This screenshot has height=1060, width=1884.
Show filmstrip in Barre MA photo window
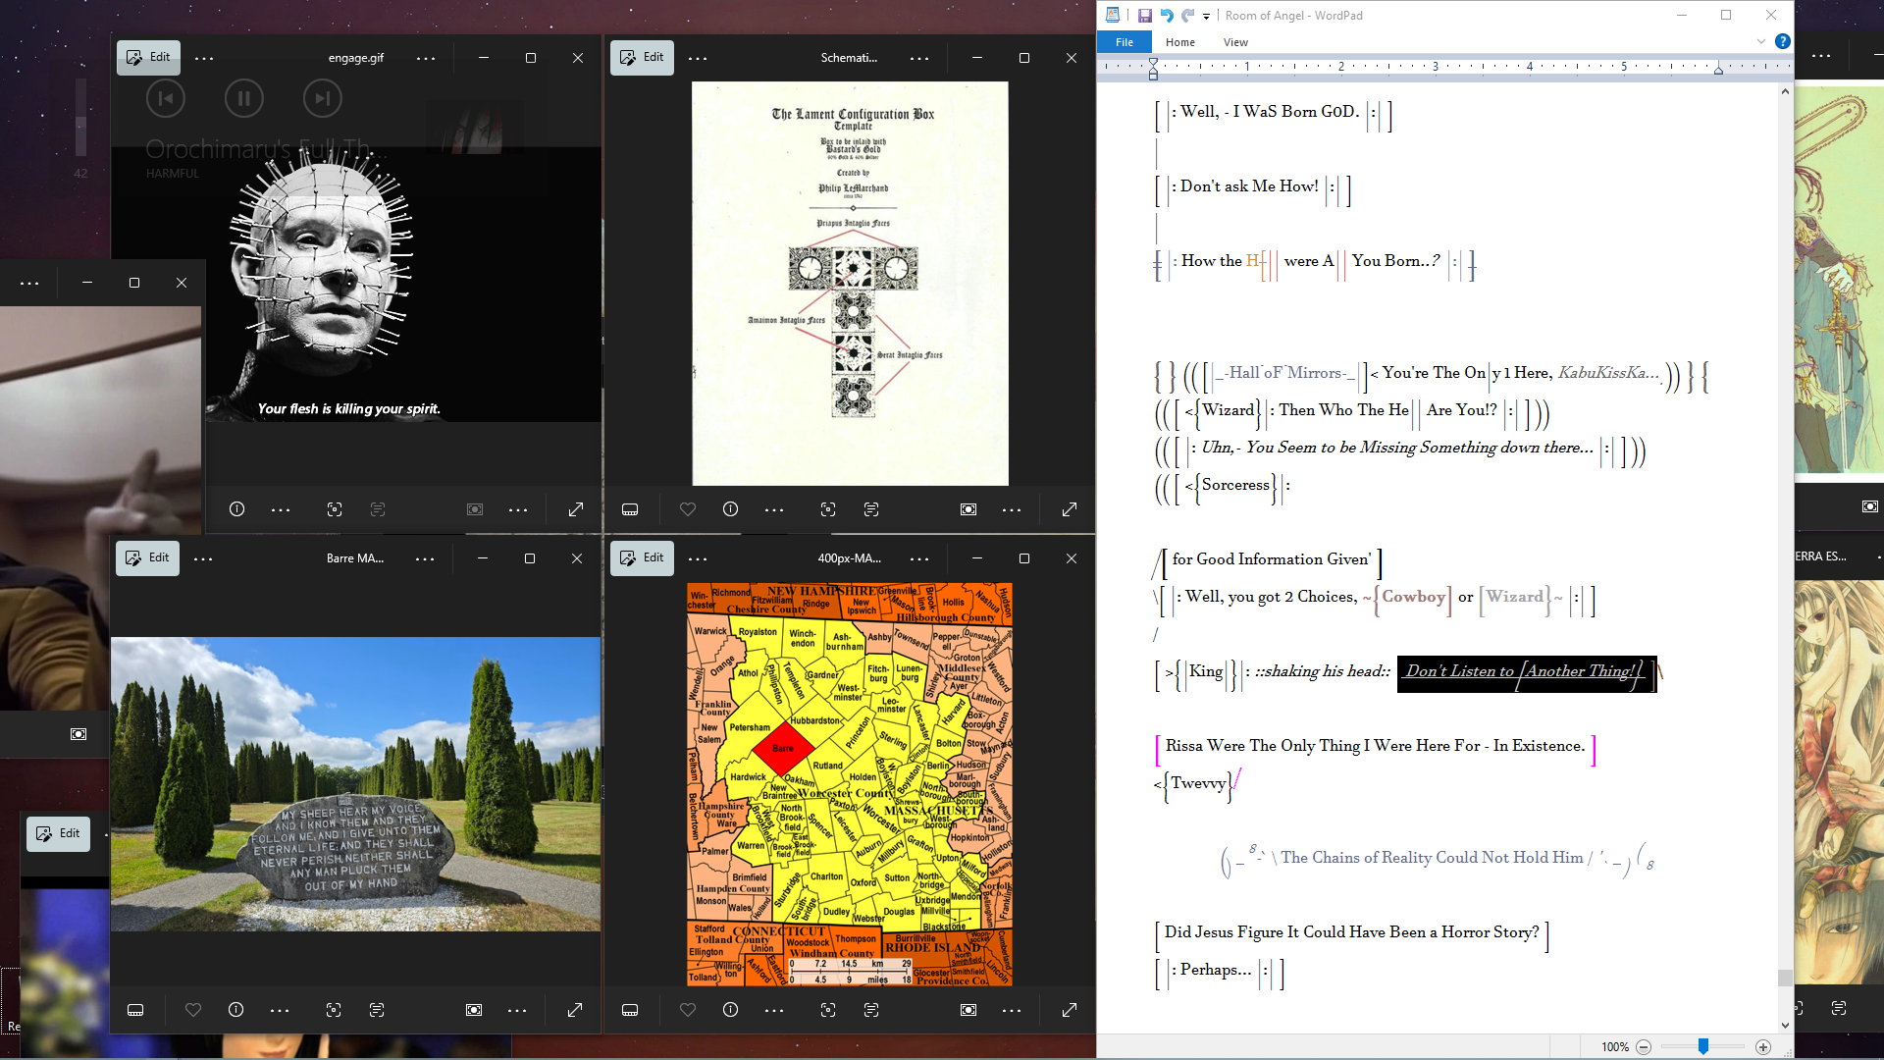click(135, 1010)
